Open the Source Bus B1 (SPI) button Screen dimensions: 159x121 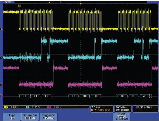coord(30,117)
